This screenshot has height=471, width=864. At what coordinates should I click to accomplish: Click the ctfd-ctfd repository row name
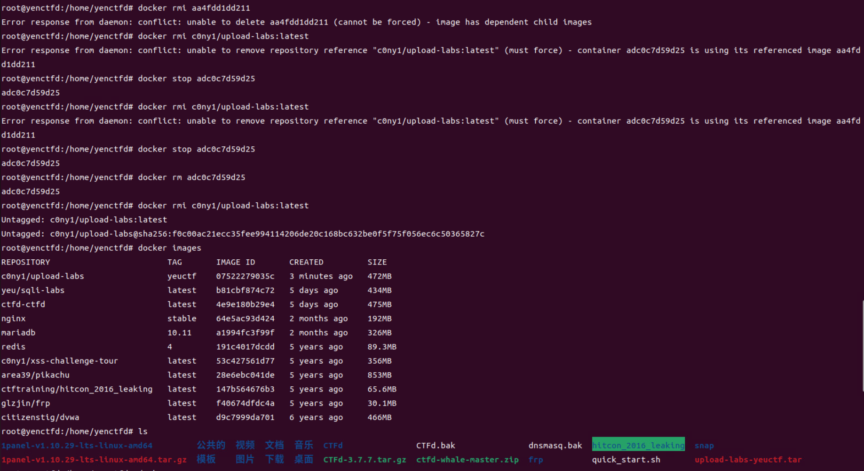(23, 304)
